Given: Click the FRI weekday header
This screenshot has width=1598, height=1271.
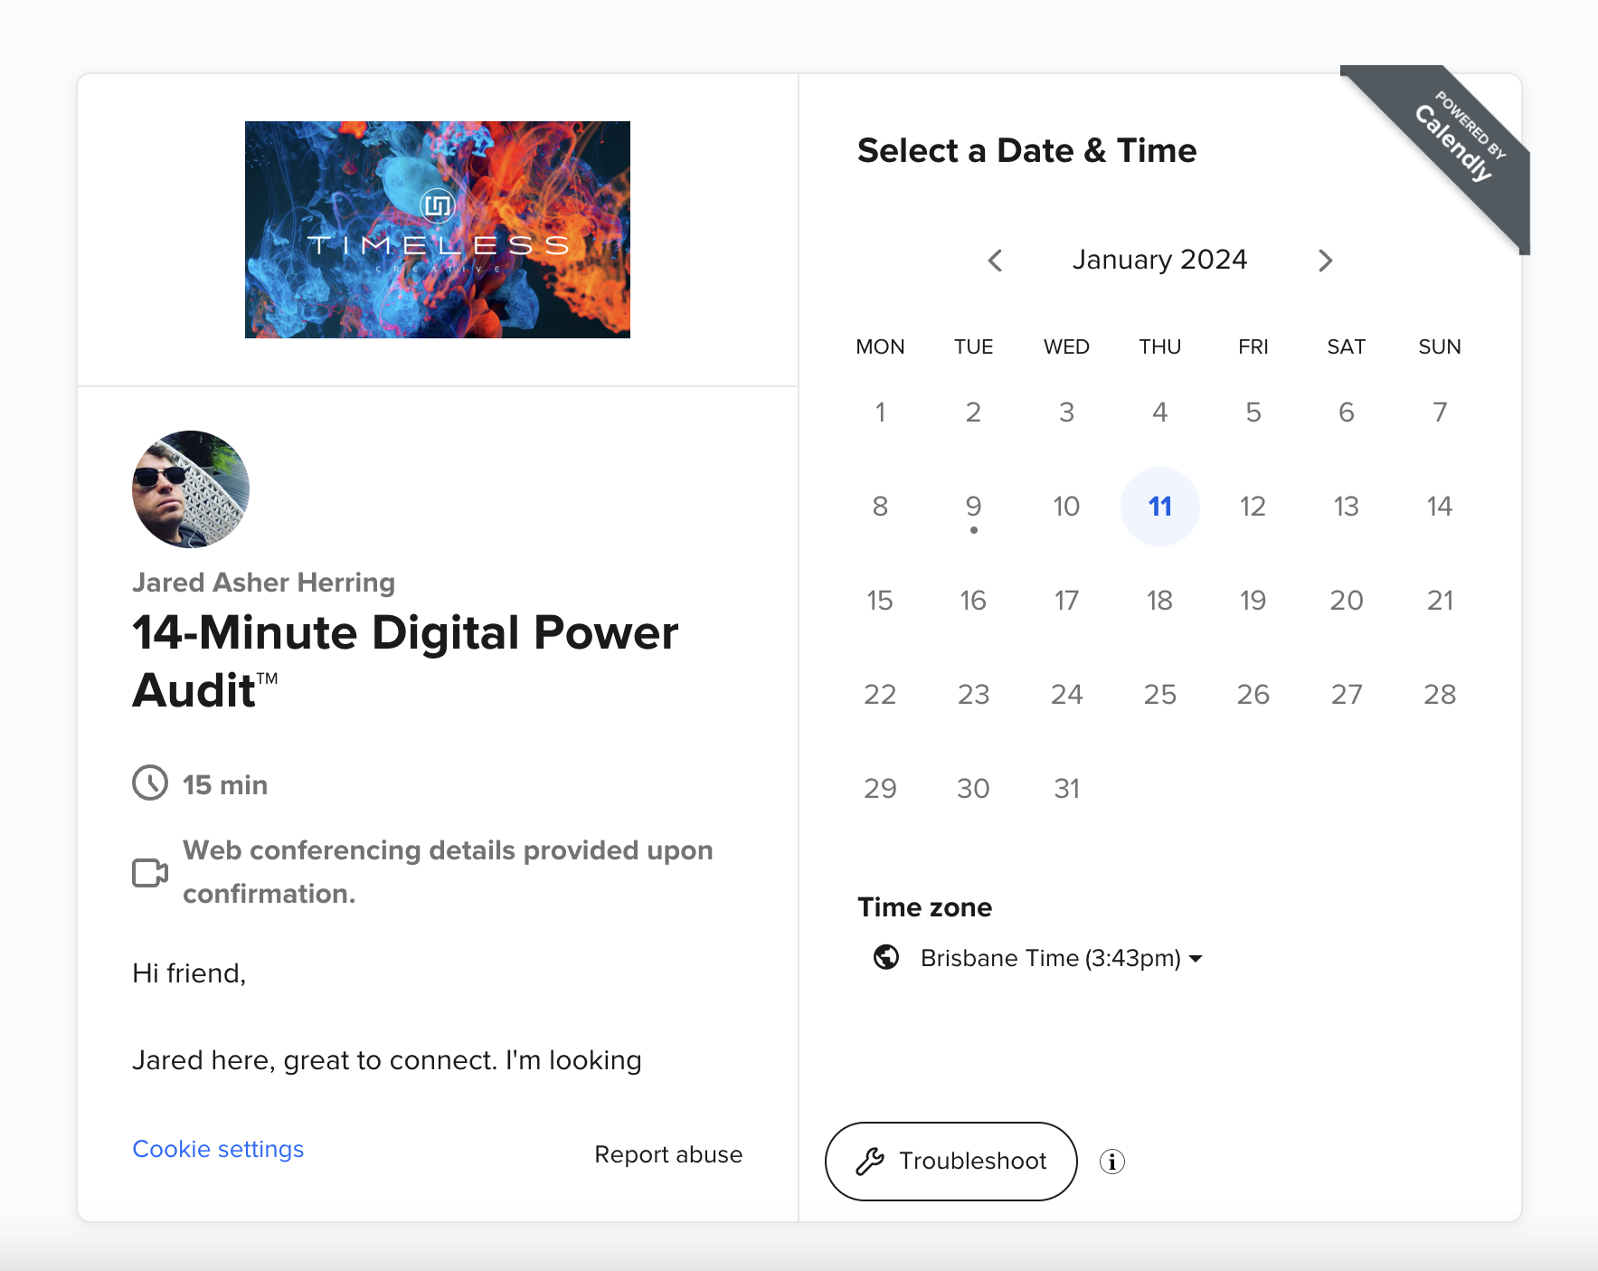Looking at the screenshot, I should (x=1253, y=347).
